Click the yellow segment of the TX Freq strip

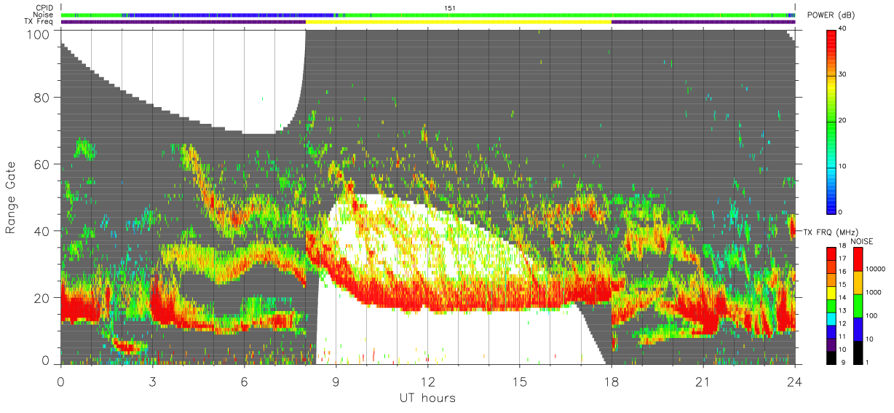point(459,22)
